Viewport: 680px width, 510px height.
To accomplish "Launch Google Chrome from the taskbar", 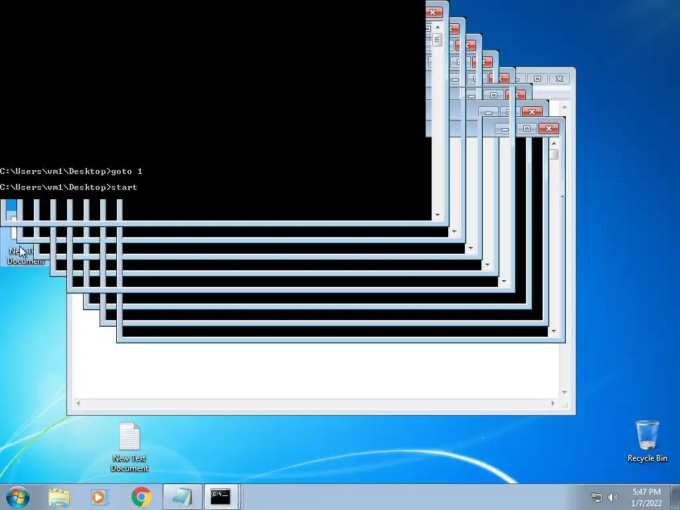I will coord(141,497).
